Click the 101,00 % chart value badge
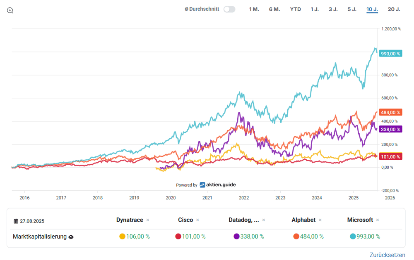This screenshot has width=414, height=260. [390, 157]
